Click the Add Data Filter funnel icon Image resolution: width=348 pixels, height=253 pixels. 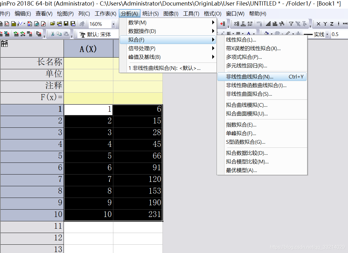pyautogui.click(x=291, y=24)
